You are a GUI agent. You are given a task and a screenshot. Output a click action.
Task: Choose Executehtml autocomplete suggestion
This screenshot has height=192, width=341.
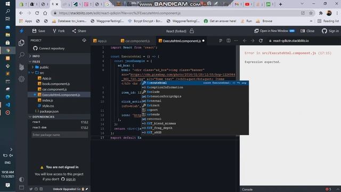pyautogui.click(x=195, y=83)
